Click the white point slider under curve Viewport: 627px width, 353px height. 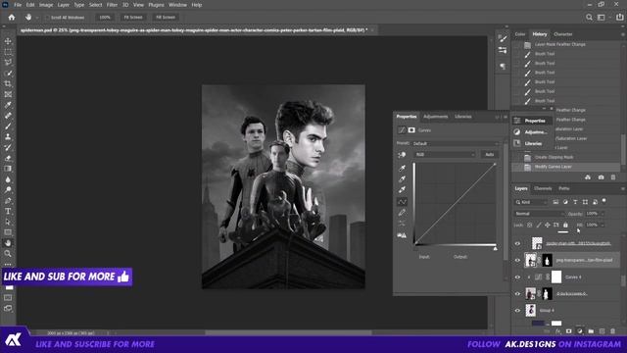495,248
